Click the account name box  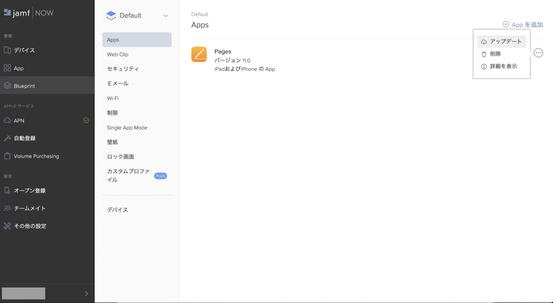click(24, 293)
